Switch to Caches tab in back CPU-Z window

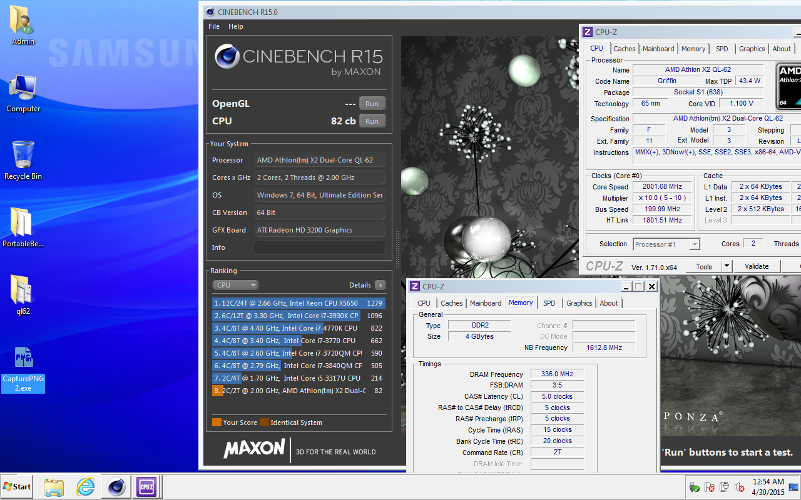pyautogui.click(x=624, y=49)
